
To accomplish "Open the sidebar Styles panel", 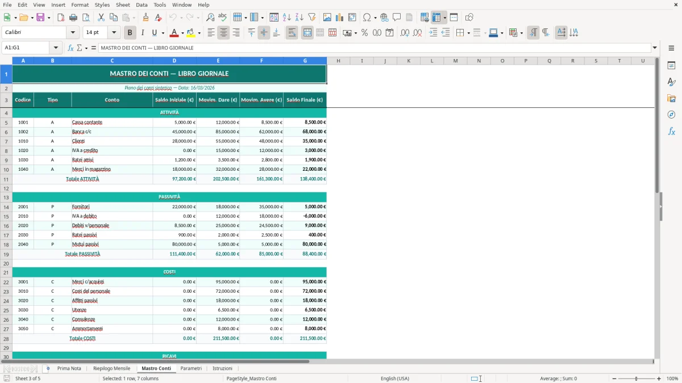I will coord(671,82).
